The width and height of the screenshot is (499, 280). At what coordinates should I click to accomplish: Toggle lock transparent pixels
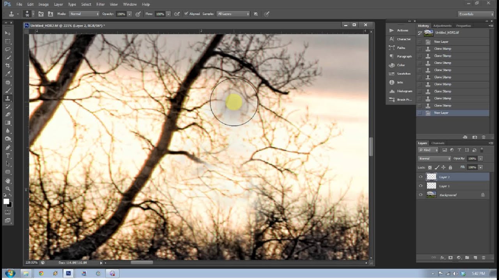click(x=430, y=167)
